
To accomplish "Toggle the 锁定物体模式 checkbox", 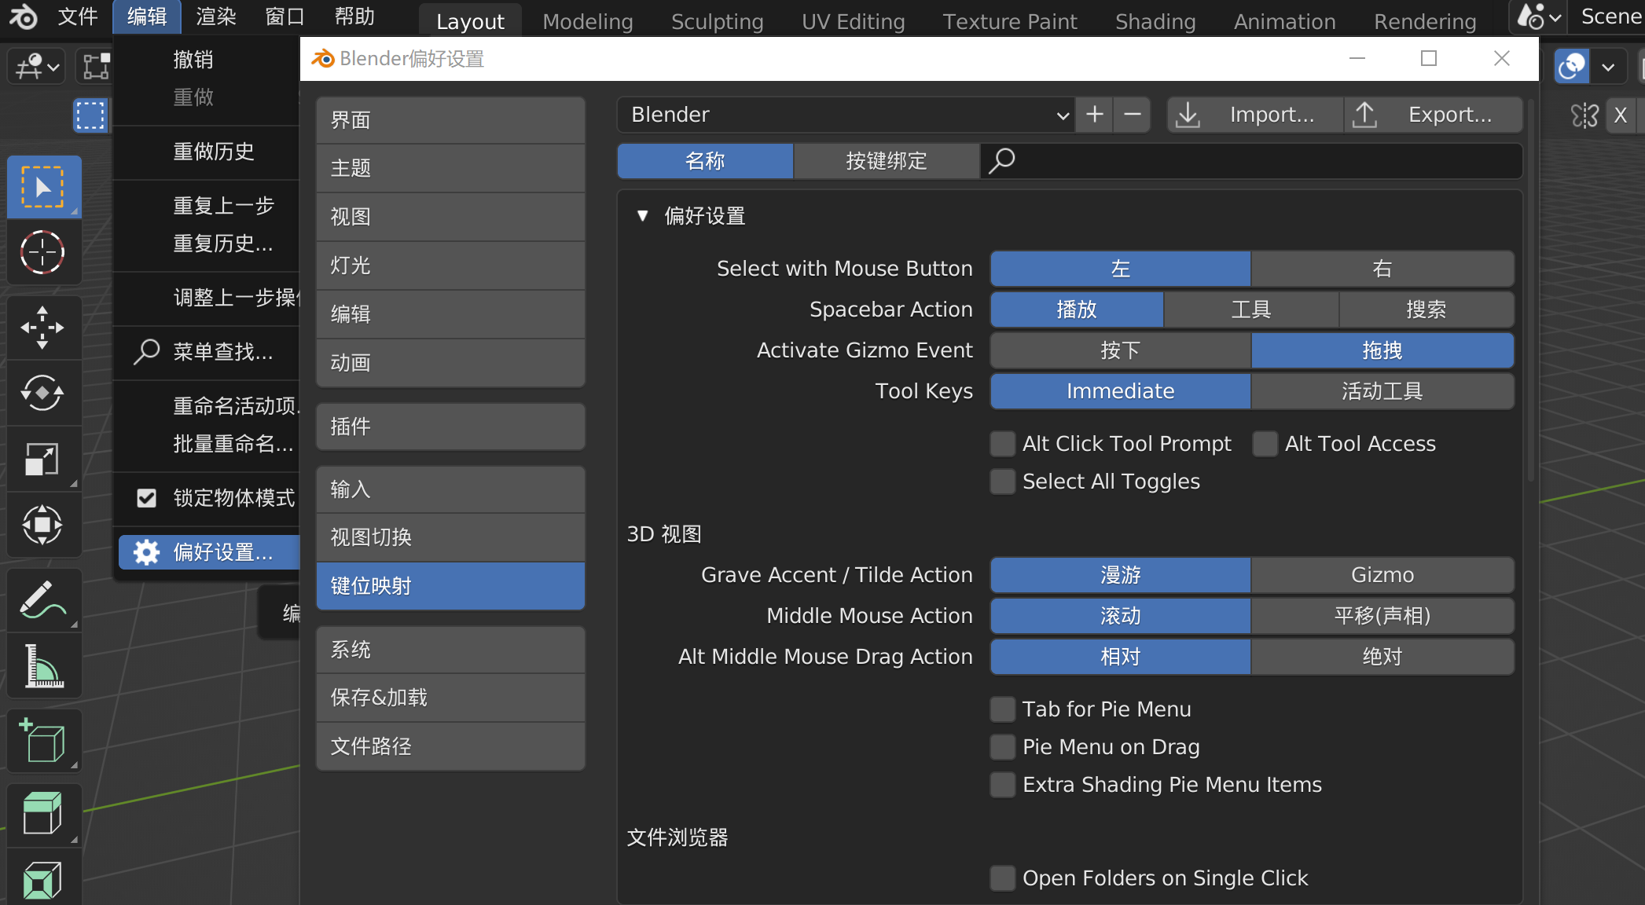I will point(147,498).
